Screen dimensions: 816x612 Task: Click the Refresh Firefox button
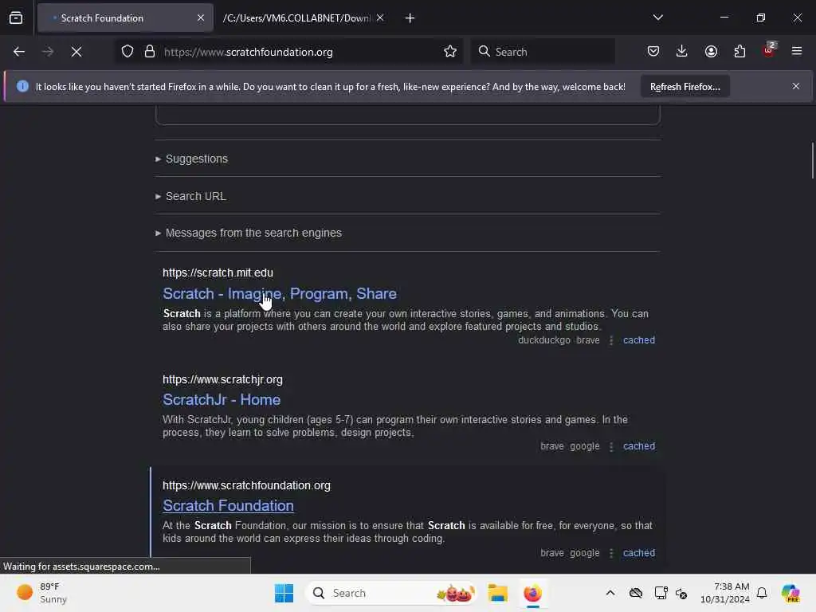click(685, 86)
